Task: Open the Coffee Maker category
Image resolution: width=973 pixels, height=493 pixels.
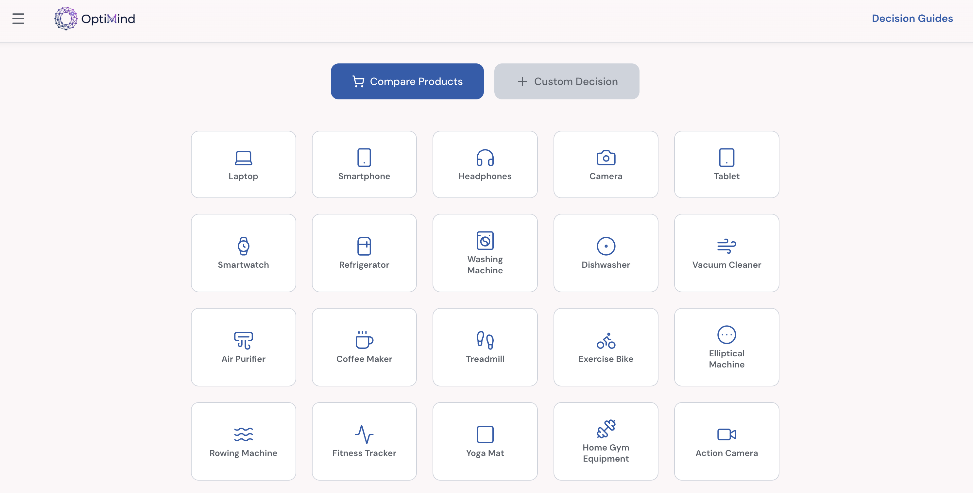Action: [364, 340]
